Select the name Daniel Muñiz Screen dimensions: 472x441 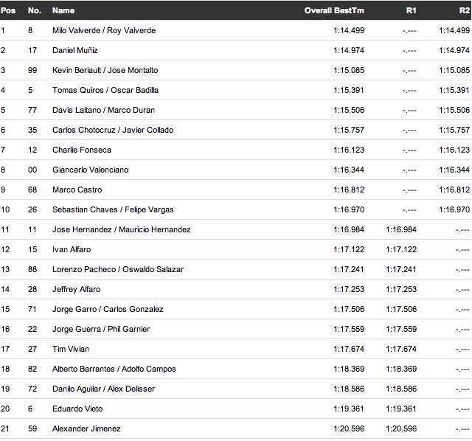[75, 50]
